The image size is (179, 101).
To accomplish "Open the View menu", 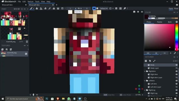I will click(x=43, y=2).
